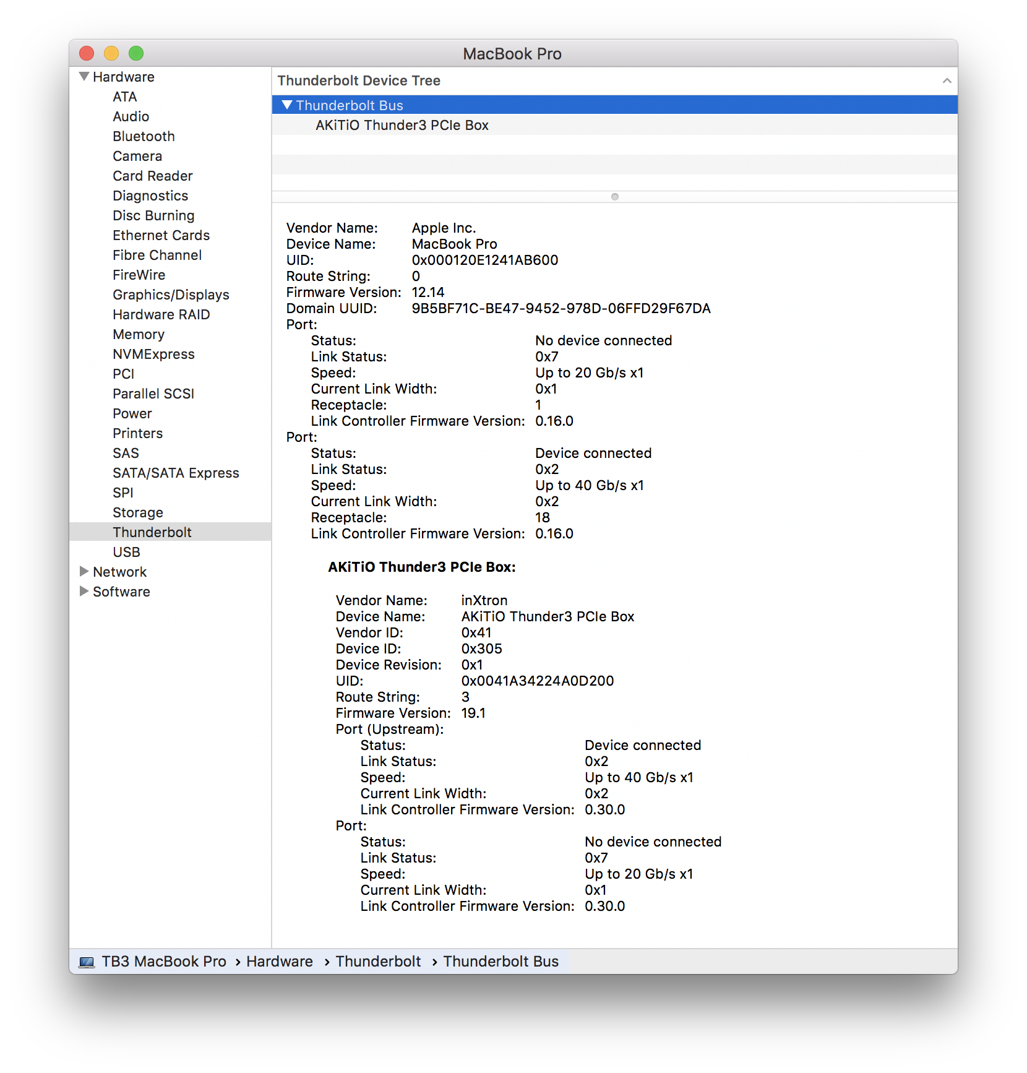Click the Thunderbolt Device Tree sort arrow
The image size is (1027, 1073).
click(946, 81)
